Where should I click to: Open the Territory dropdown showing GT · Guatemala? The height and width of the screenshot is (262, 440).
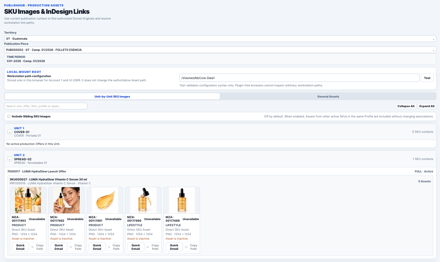(220, 39)
